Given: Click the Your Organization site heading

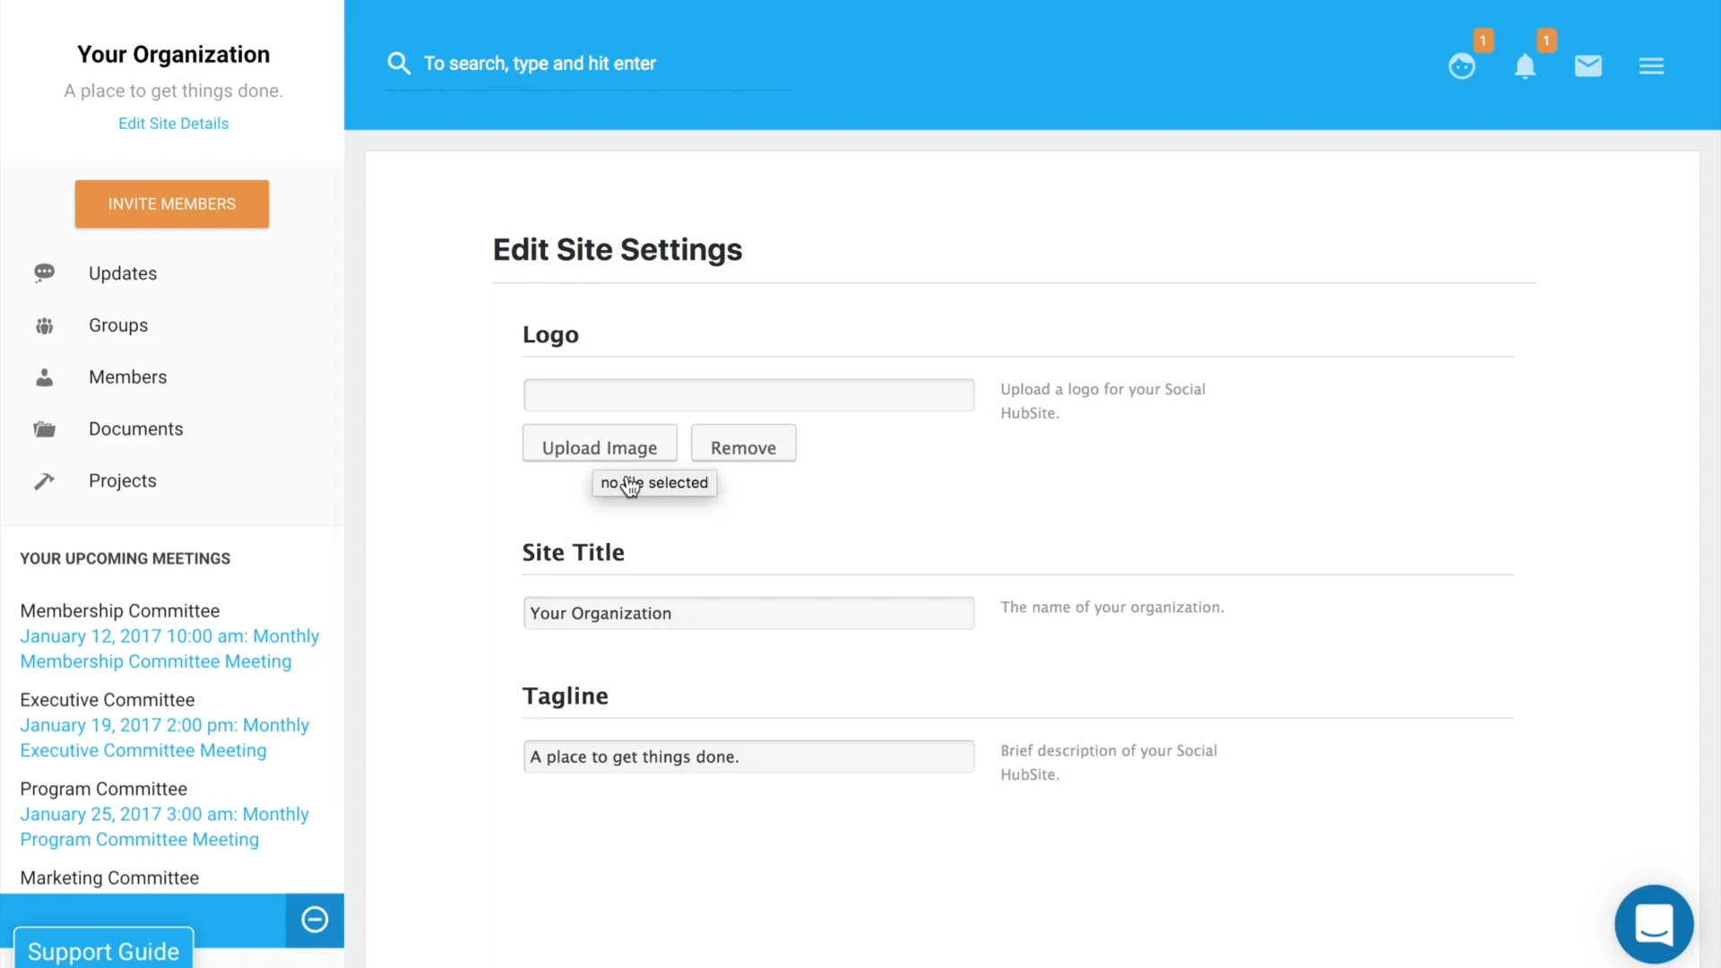Looking at the screenshot, I should coord(173,55).
